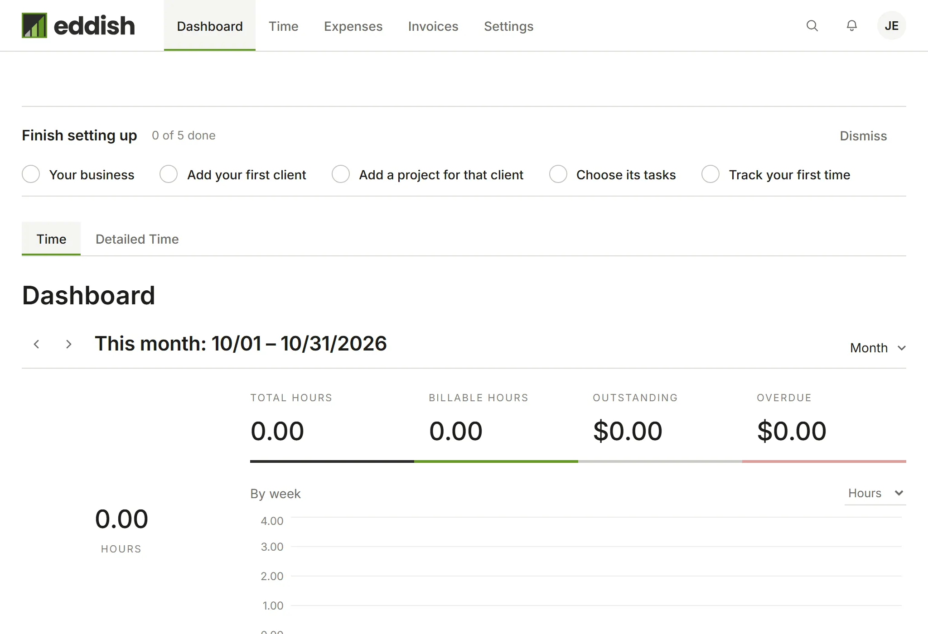Open the Invoices nav item
This screenshot has height=634, width=928.
[433, 26]
